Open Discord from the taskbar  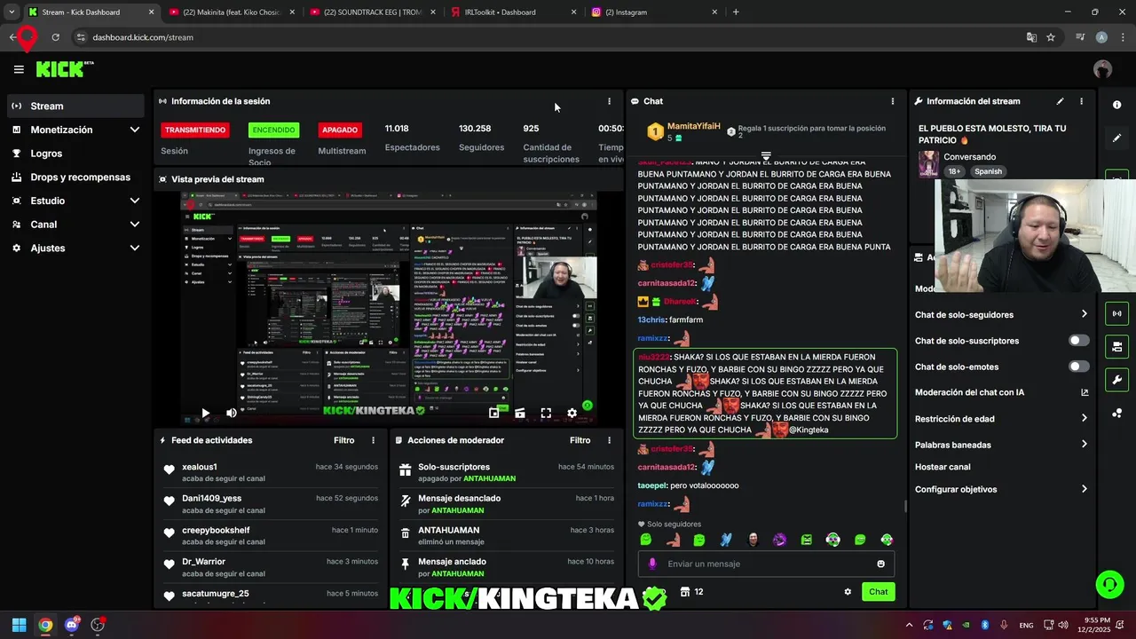[72, 625]
